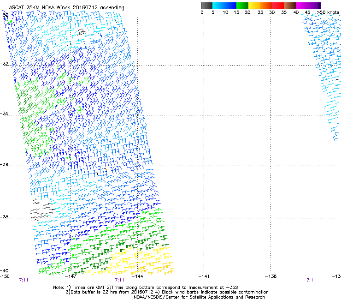Click the legend label '40'
The image size is (341, 300).
tap(296, 12)
